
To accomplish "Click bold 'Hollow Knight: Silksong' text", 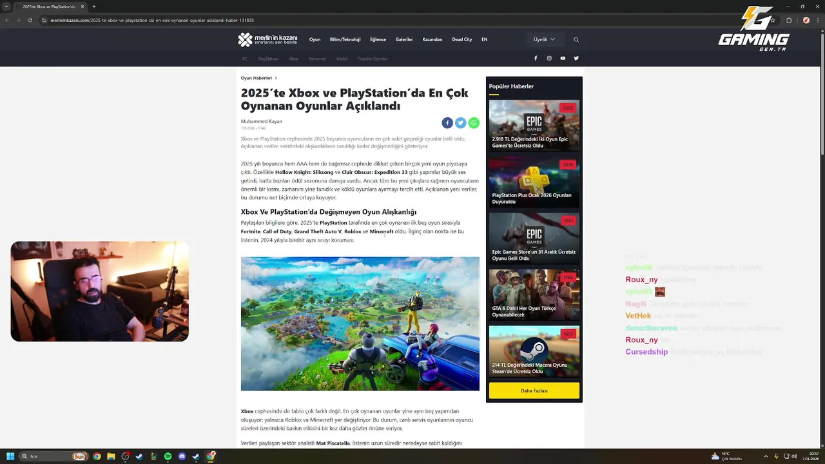I will tap(304, 172).
